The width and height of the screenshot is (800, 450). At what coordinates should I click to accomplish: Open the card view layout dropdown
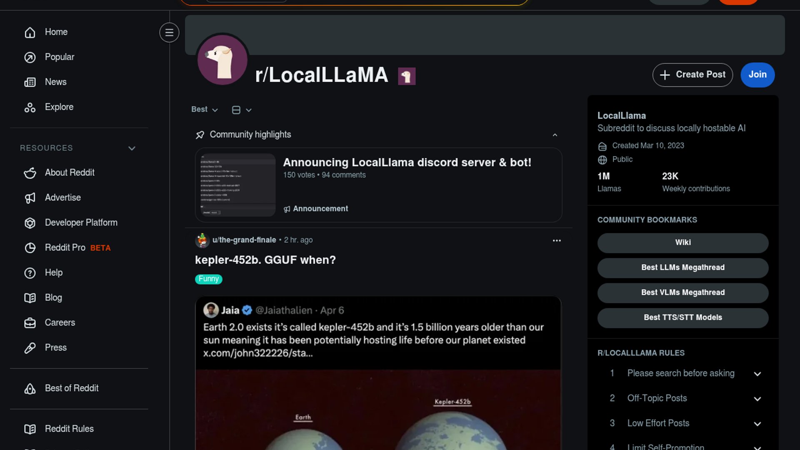[x=242, y=110]
